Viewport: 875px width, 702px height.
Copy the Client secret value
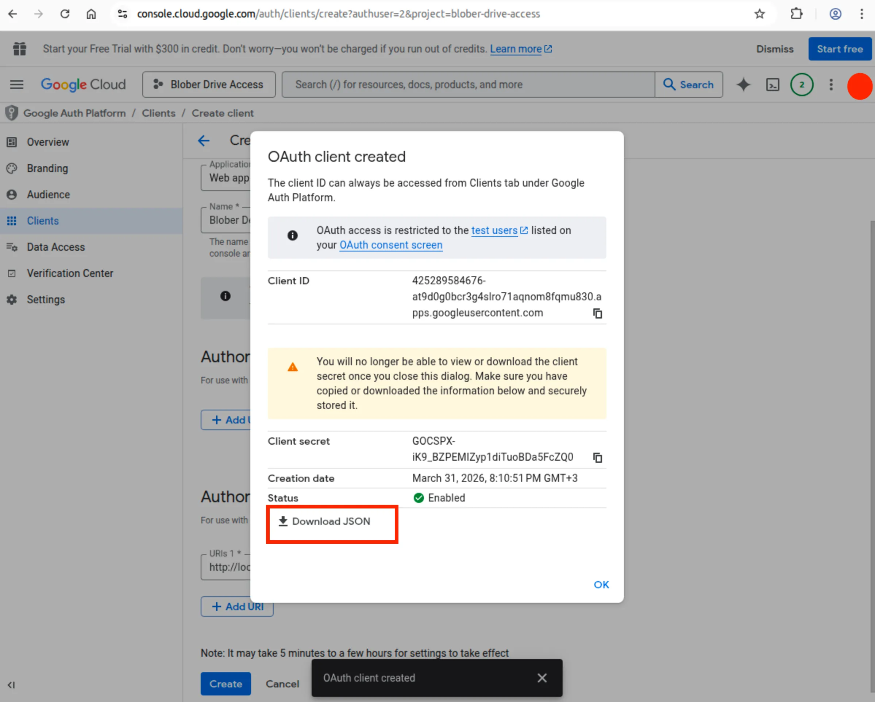pos(597,457)
